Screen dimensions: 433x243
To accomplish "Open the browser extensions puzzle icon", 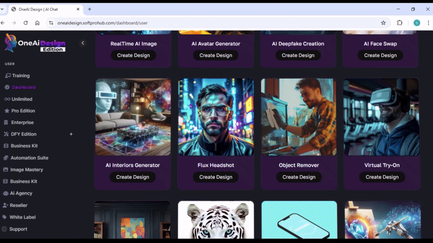I will coord(400,23).
